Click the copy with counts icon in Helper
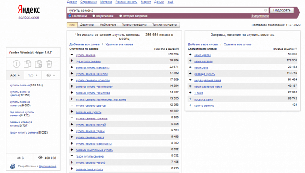This screenshot has height=173, width=305. [x=39, y=64]
